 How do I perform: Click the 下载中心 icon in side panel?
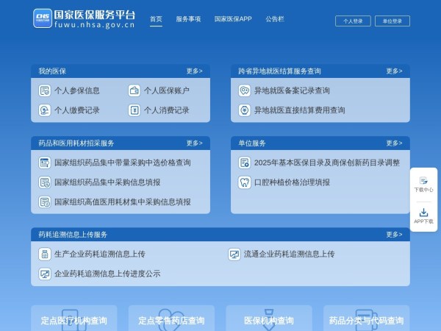(x=423, y=180)
